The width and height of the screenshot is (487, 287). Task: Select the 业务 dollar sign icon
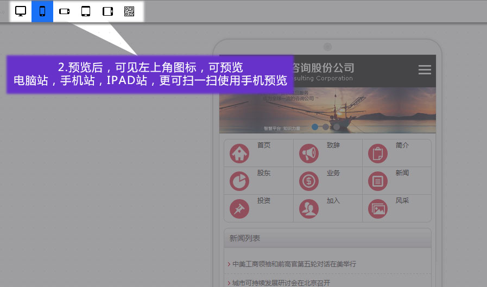click(309, 181)
